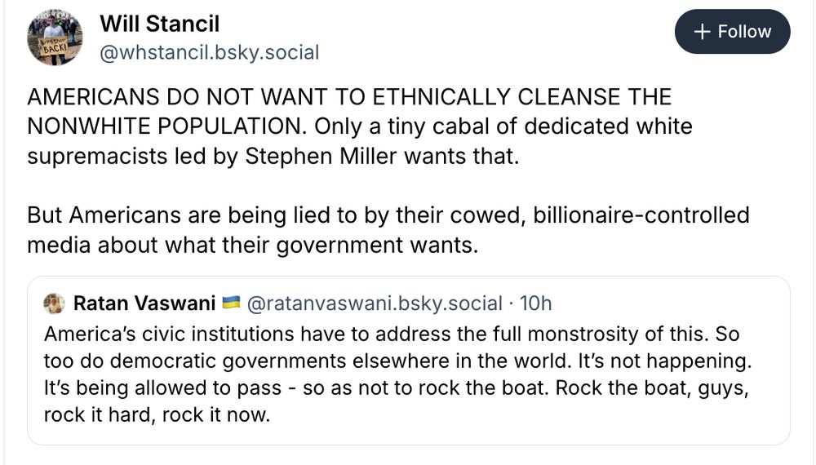Screen dimensions: 816x465
Task: Click the all-caps line starting "AMERICANS DO NOT WANT"
Action: point(348,97)
